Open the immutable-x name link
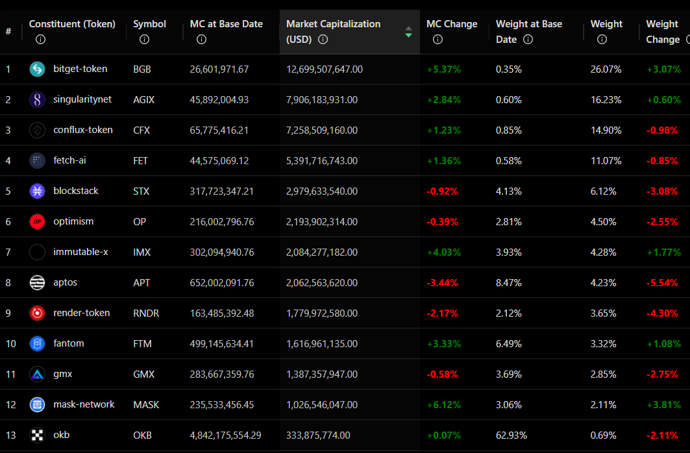The image size is (690, 453). [80, 252]
